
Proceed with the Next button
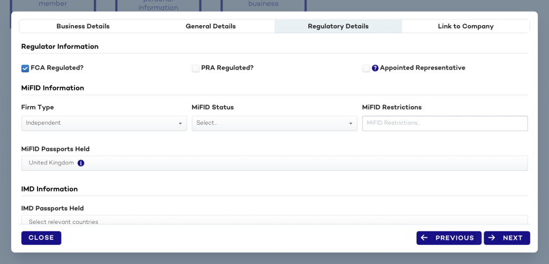click(x=507, y=238)
